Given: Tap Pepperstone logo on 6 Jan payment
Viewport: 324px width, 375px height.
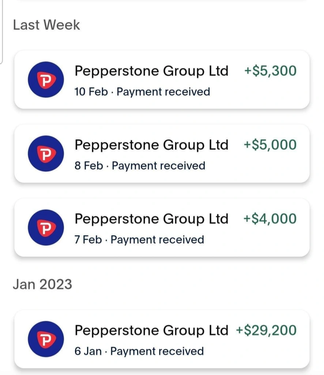Looking at the screenshot, I should click(46, 339).
